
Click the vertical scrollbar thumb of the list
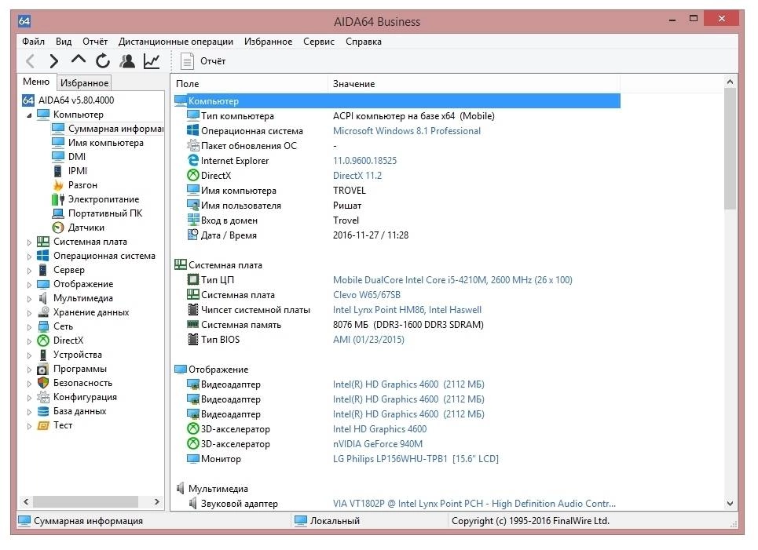[x=730, y=149]
